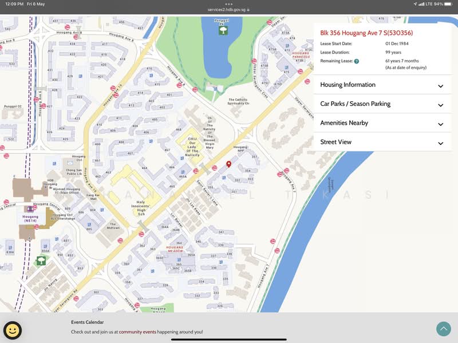Click the Cheng San Public Lib label
This screenshot has width=458, height=343.
tap(74, 172)
